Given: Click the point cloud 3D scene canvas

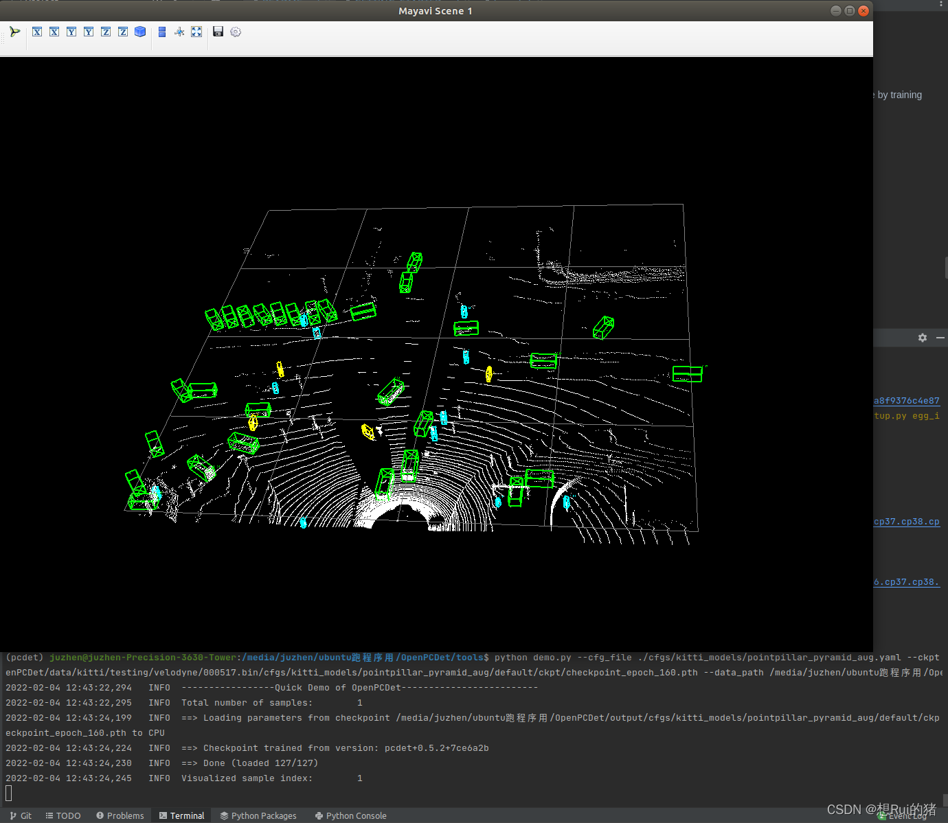Looking at the screenshot, I should 436,353.
